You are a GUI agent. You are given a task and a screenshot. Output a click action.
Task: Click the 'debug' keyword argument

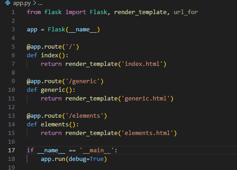78,159
